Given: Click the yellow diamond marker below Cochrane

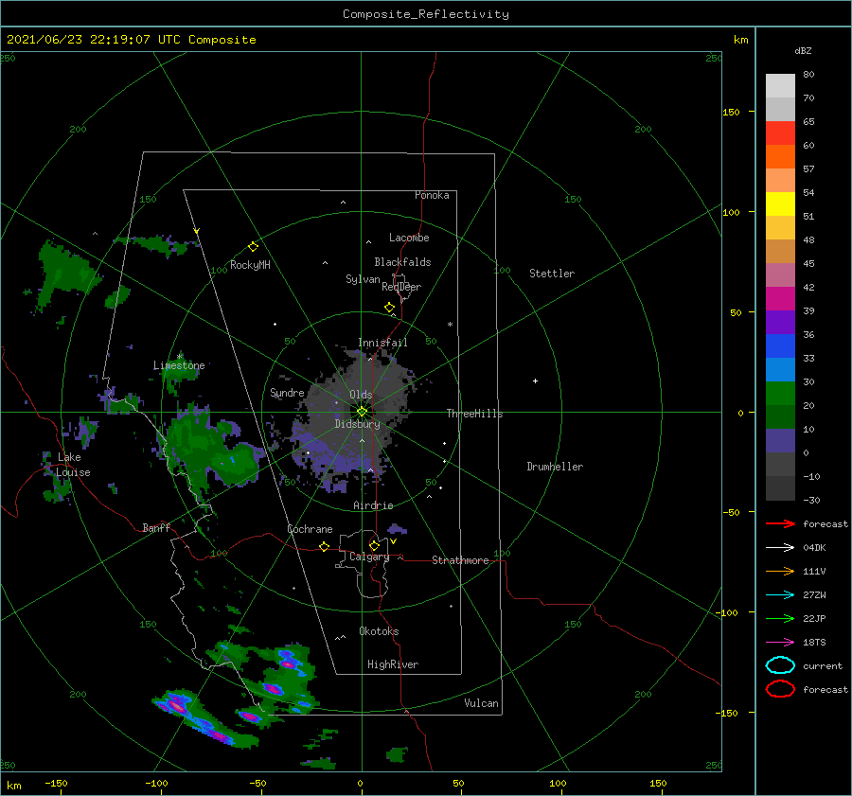Looking at the screenshot, I should pos(324,546).
